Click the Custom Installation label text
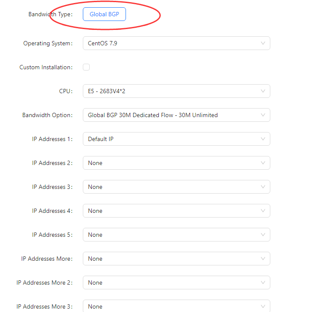The image size is (310, 312). pyautogui.click(x=46, y=67)
